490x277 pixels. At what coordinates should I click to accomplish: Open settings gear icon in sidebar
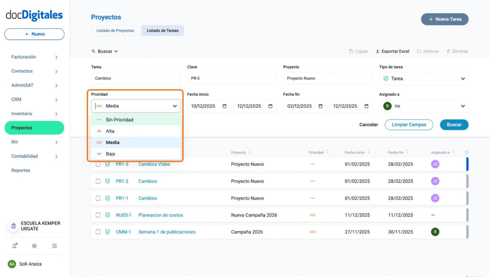coord(34,246)
